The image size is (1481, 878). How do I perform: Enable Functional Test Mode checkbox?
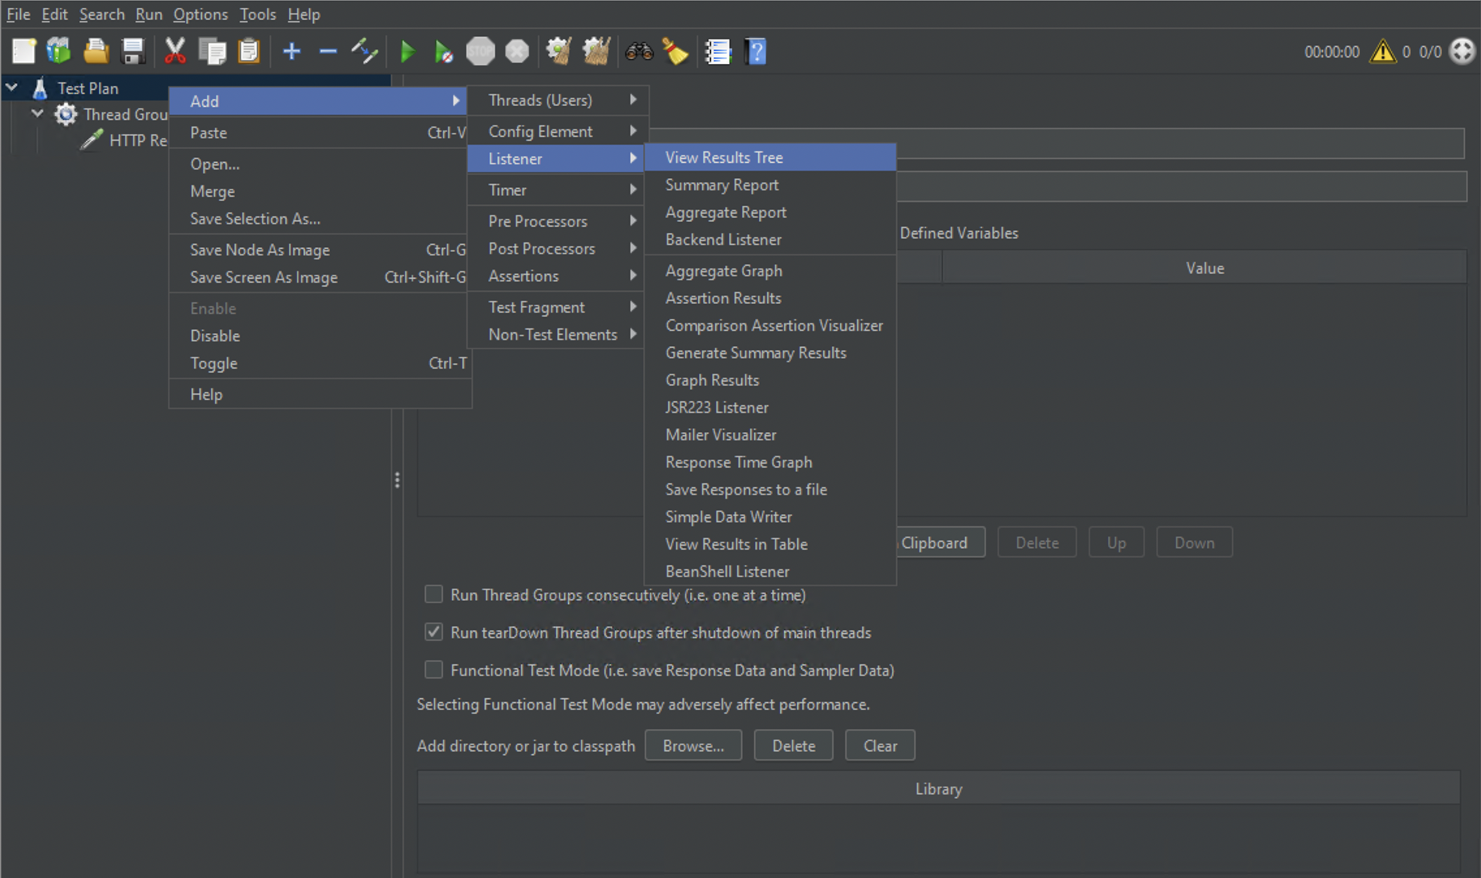pos(434,670)
